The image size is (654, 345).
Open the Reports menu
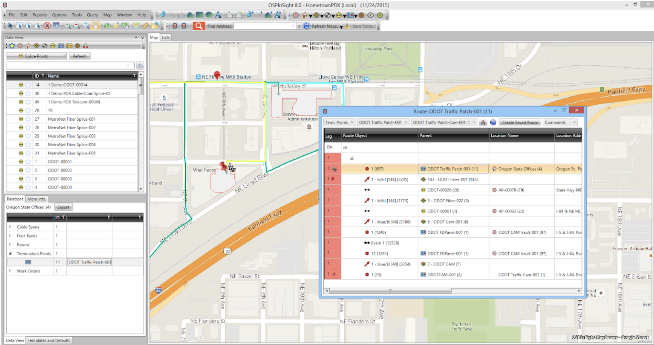(40, 15)
